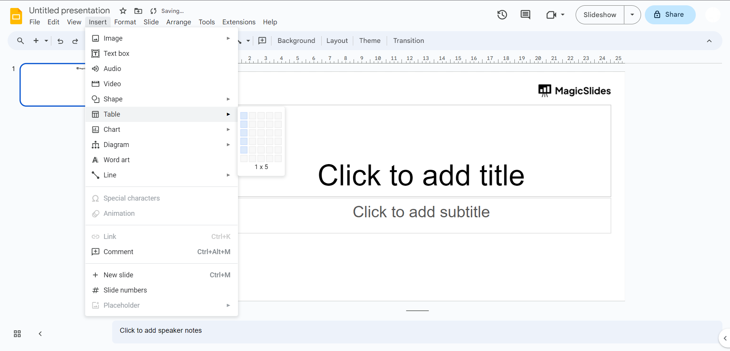The width and height of the screenshot is (730, 351).
Task: Click the star icon to bookmark presentation
Action: (x=123, y=11)
